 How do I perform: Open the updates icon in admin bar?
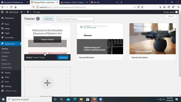point(23,12)
